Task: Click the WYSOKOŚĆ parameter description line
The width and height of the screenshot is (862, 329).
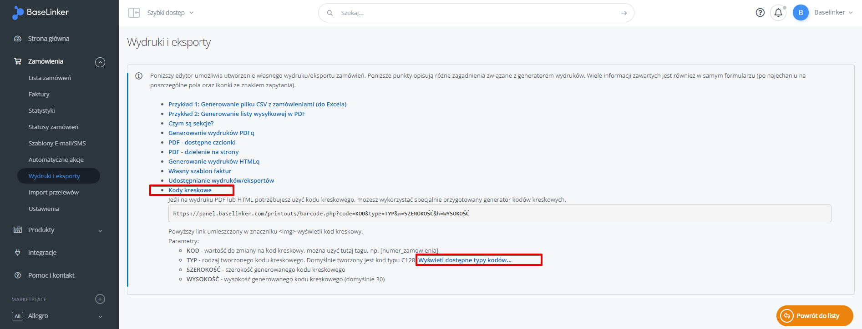Action: pyautogui.click(x=286, y=279)
